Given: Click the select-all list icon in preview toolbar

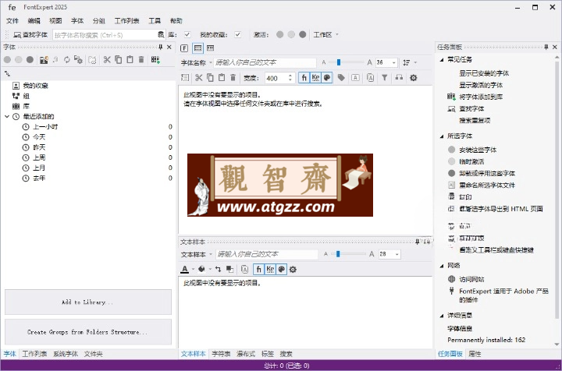Looking at the screenshot, I should click(x=184, y=78).
